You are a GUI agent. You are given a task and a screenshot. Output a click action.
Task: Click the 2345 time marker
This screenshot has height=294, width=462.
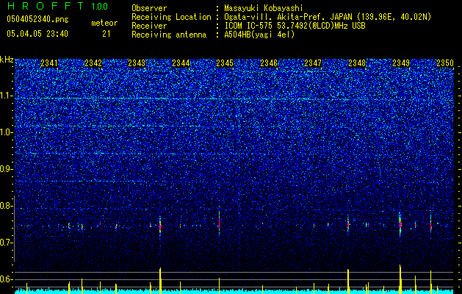tap(225, 63)
